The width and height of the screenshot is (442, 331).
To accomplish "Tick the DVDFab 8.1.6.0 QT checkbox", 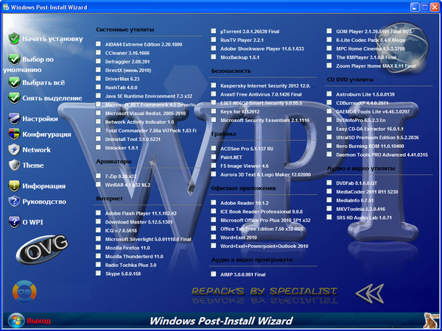I will click(329, 182).
